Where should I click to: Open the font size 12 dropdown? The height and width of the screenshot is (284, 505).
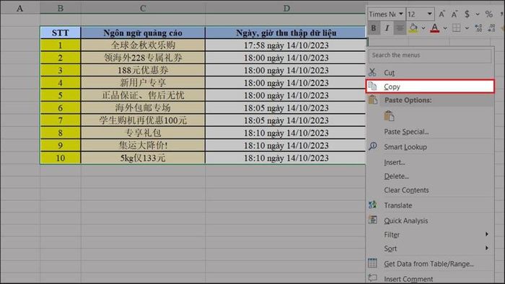click(x=430, y=14)
